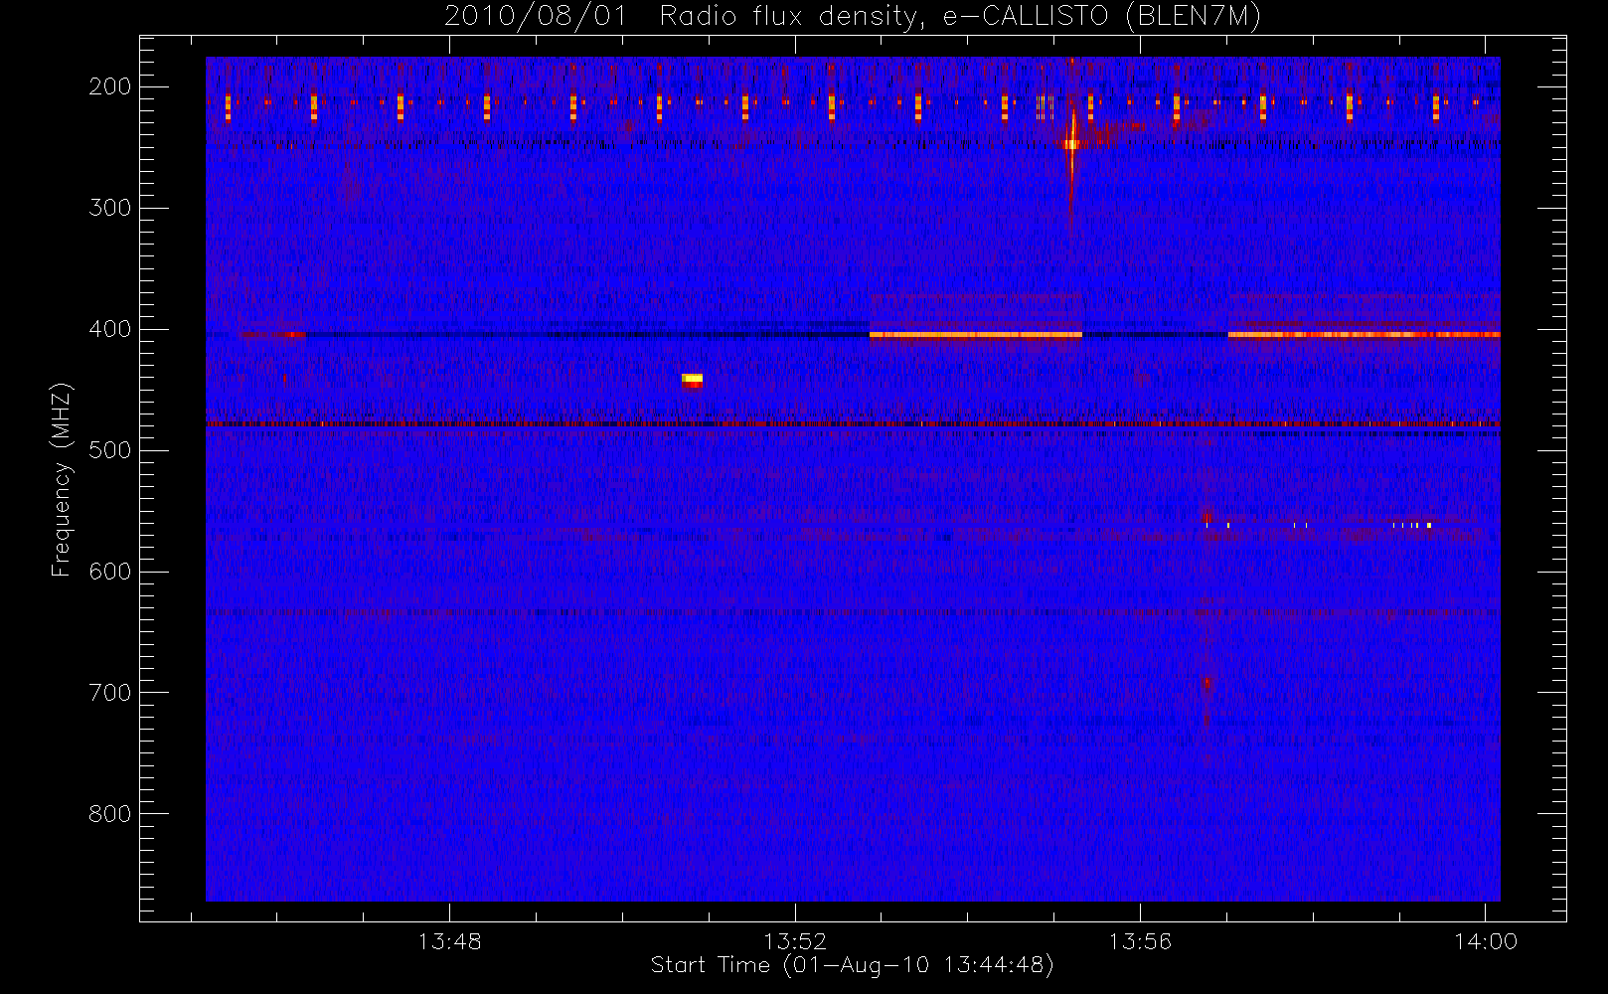This screenshot has height=994, width=1608.
Task: Click the 13:52 time tick label
Action: point(795,941)
